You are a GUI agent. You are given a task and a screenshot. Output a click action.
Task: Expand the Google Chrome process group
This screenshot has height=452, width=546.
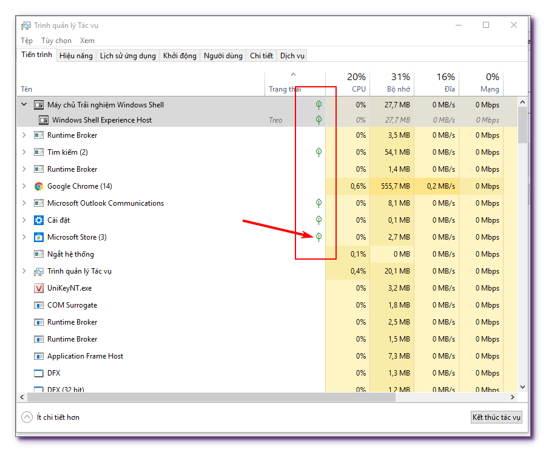click(x=24, y=186)
